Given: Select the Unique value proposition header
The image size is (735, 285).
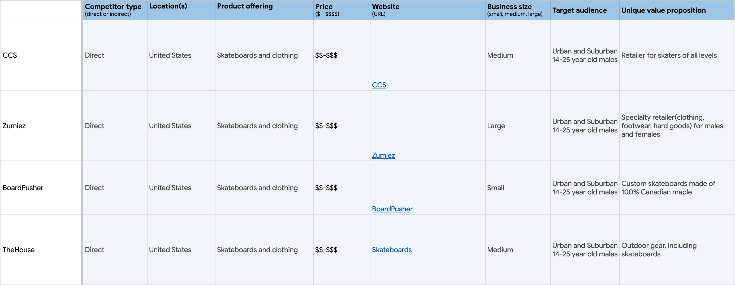Looking at the screenshot, I should point(677,10).
